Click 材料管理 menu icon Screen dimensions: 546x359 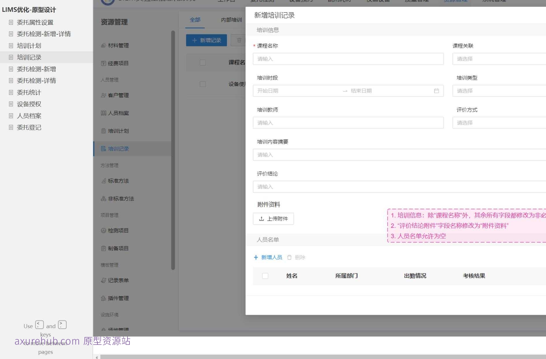(x=103, y=46)
